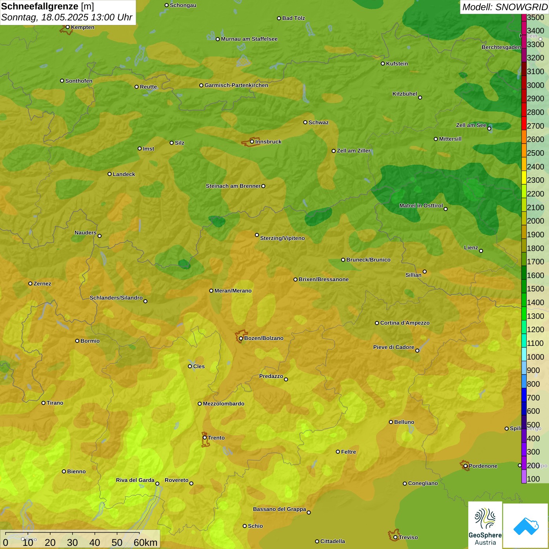
Task: Click the "Modell: SNOWGRID" label
Action: tap(505, 7)
